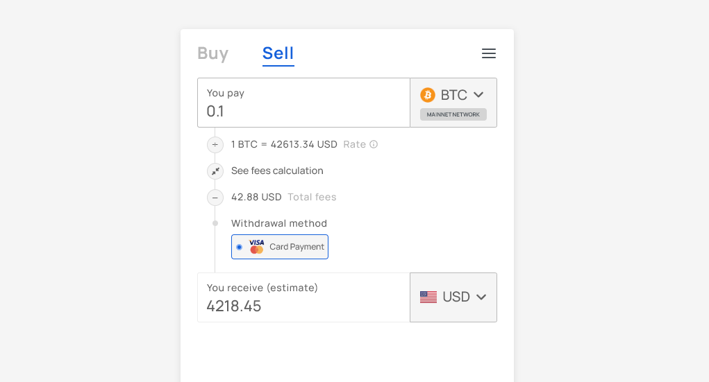The height and width of the screenshot is (382, 709).
Task: Open the USD currency selector
Action: pyautogui.click(x=453, y=297)
